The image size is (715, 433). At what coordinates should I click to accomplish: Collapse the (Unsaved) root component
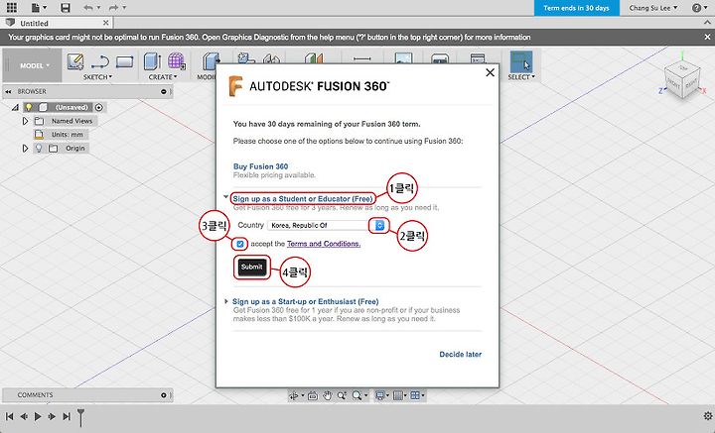[x=15, y=107]
